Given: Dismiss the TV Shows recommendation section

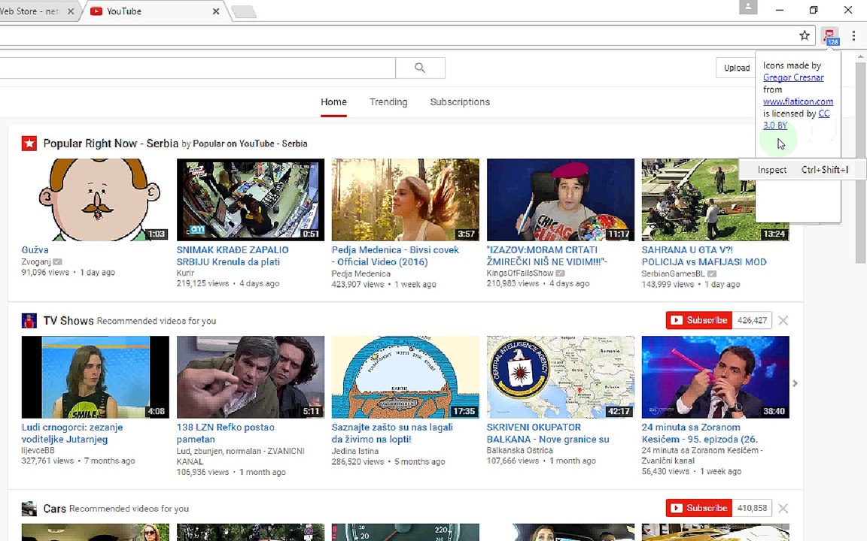Looking at the screenshot, I should coord(783,320).
